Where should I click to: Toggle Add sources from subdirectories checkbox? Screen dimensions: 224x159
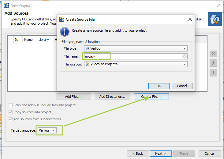10,119
